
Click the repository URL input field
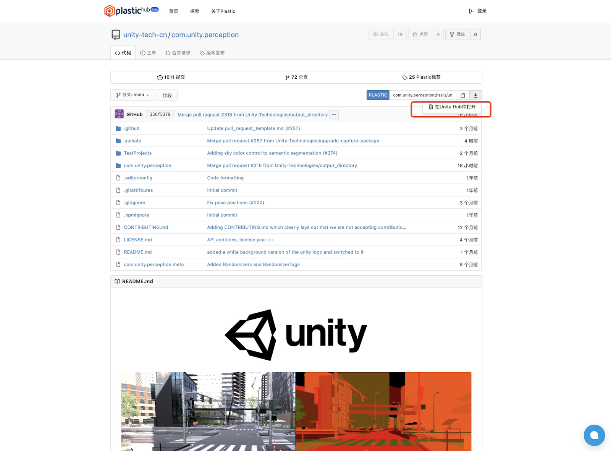click(423, 95)
